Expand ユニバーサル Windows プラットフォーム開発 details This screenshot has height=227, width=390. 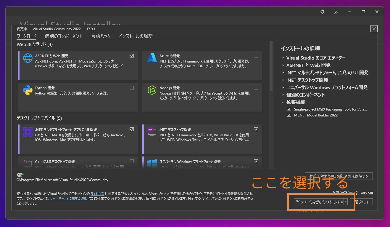pyautogui.click(x=283, y=88)
